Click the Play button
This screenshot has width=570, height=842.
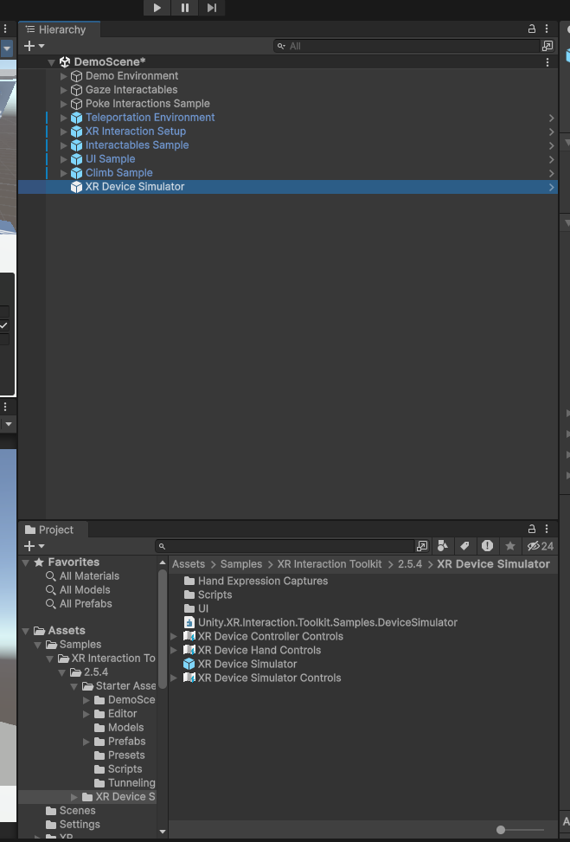point(157,8)
